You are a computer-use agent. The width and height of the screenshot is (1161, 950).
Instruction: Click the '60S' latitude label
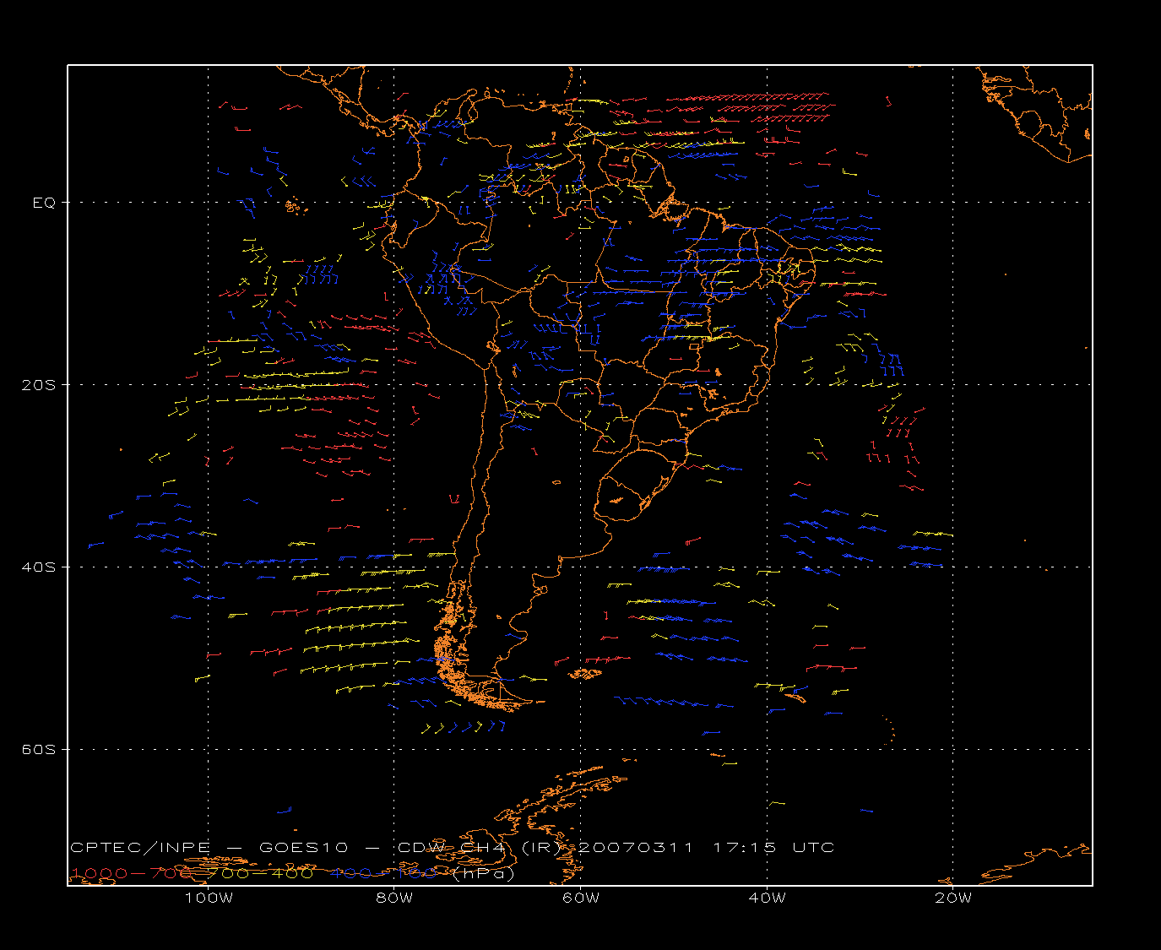(x=38, y=749)
